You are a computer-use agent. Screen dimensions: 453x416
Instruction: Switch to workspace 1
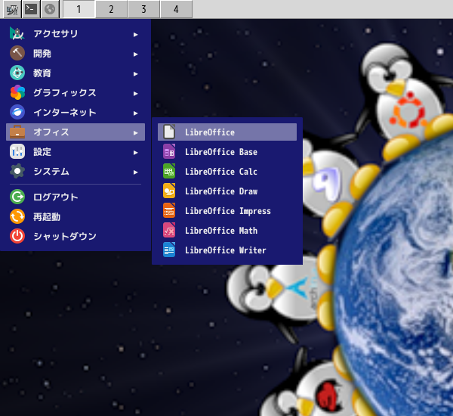pyautogui.click(x=79, y=9)
